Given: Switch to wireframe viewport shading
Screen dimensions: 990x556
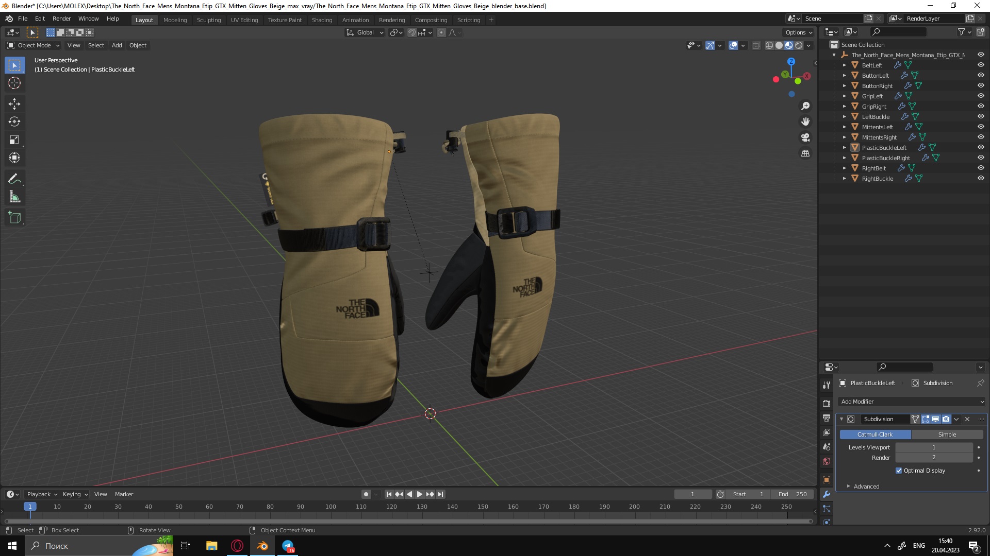Looking at the screenshot, I should point(769,45).
